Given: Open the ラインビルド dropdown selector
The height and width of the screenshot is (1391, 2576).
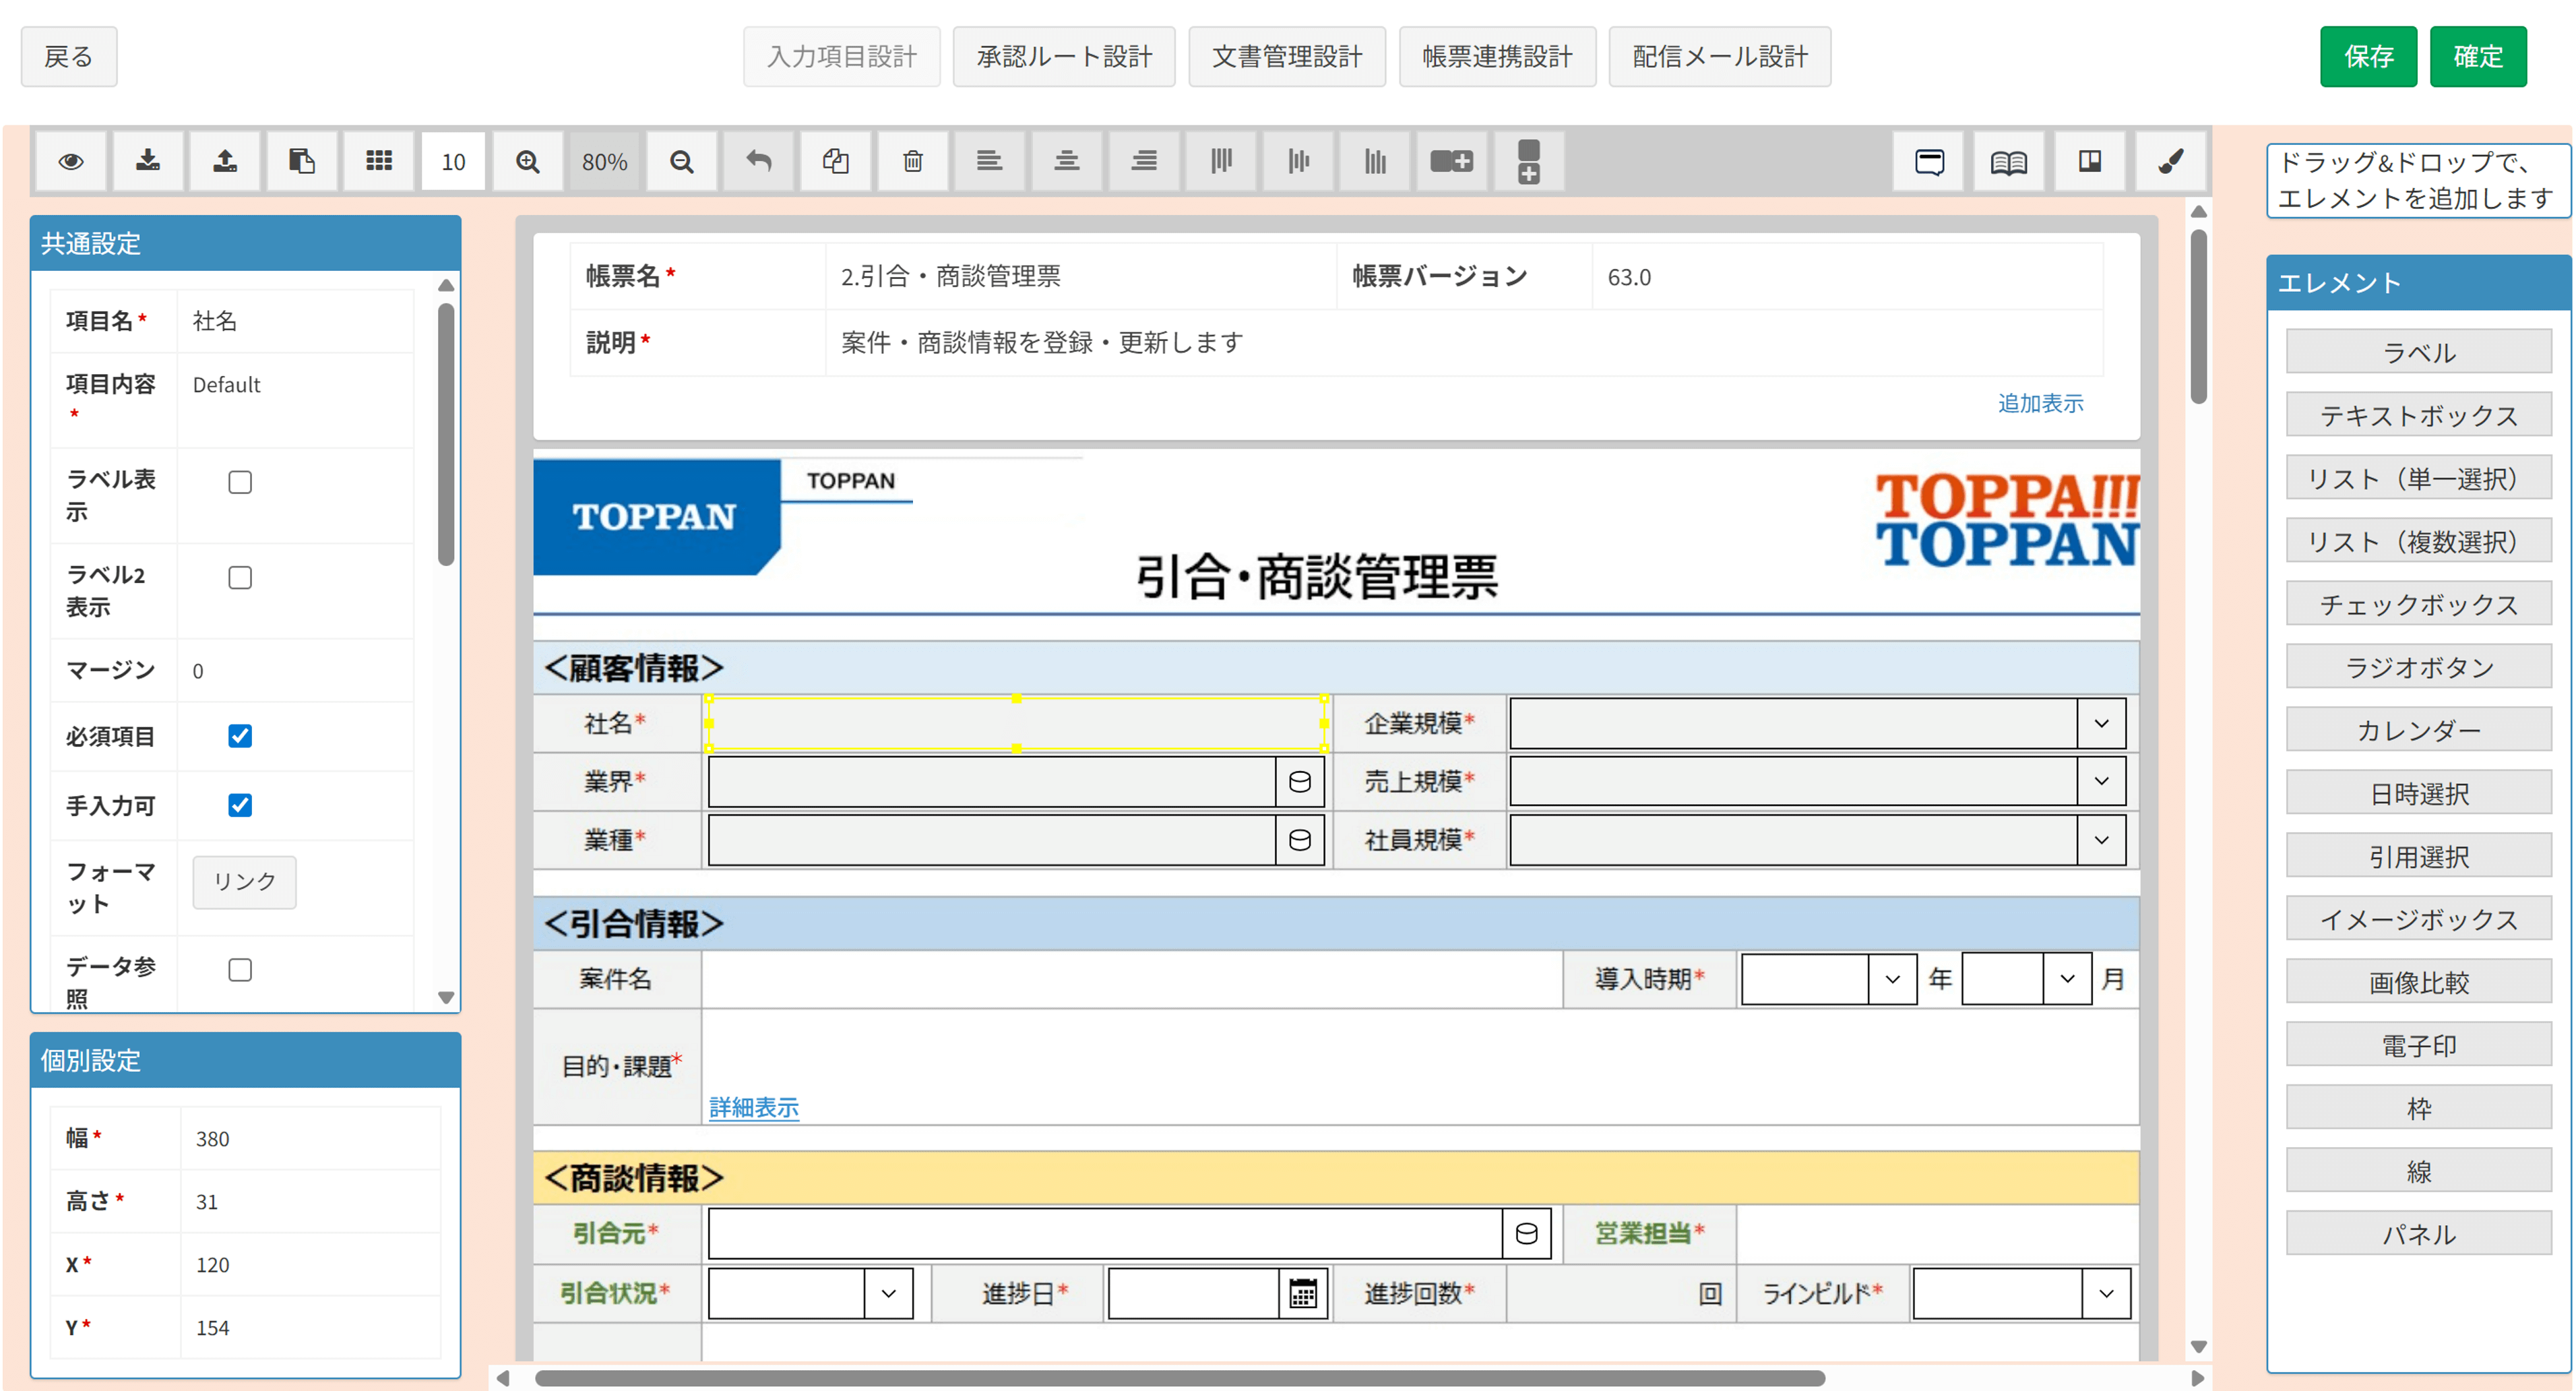Looking at the screenshot, I should (2105, 1293).
